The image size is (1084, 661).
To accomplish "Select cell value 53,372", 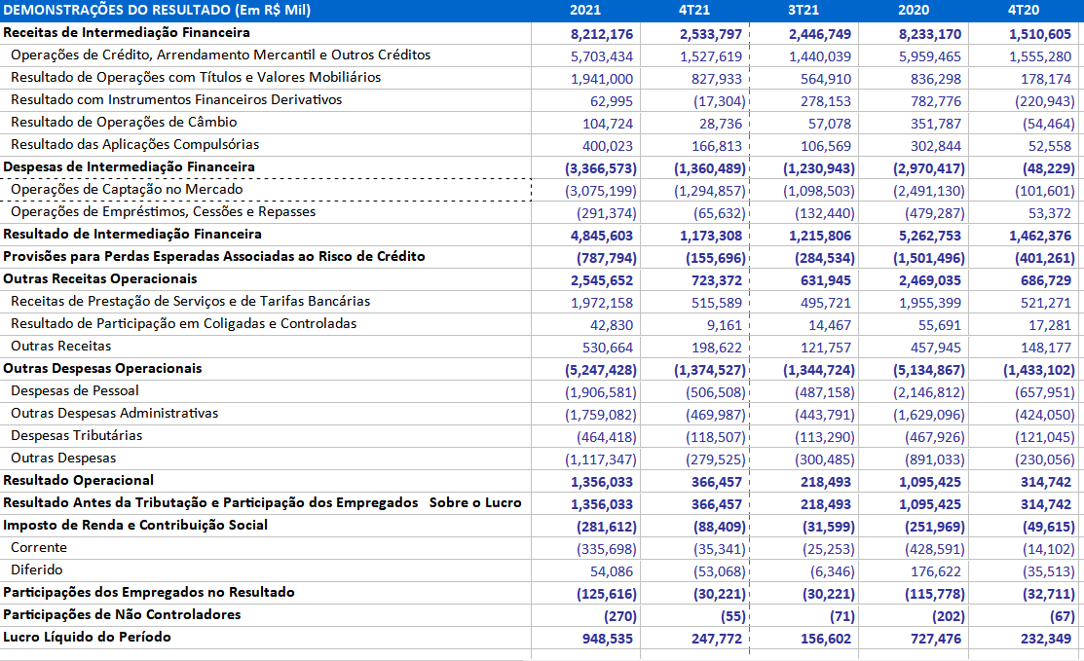I will [1050, 213].
